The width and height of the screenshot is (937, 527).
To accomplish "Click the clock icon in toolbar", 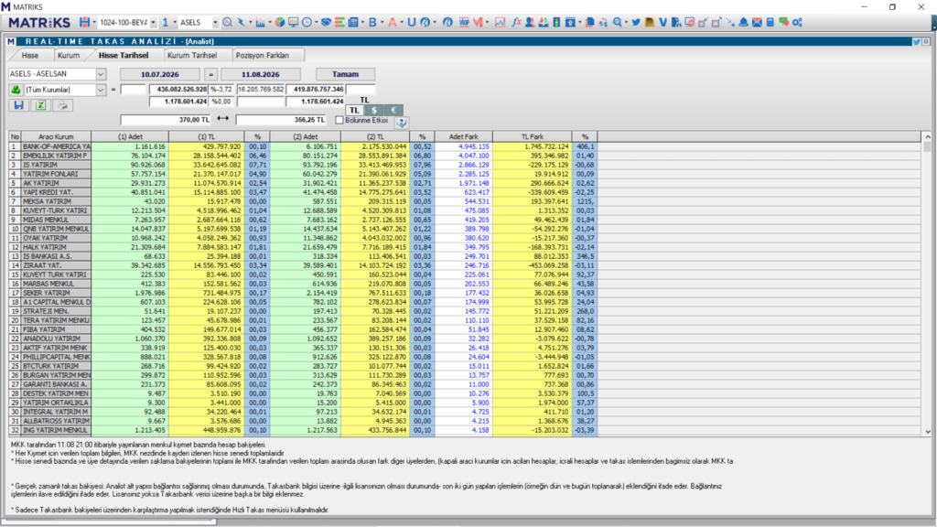I will tap(307, 22).
